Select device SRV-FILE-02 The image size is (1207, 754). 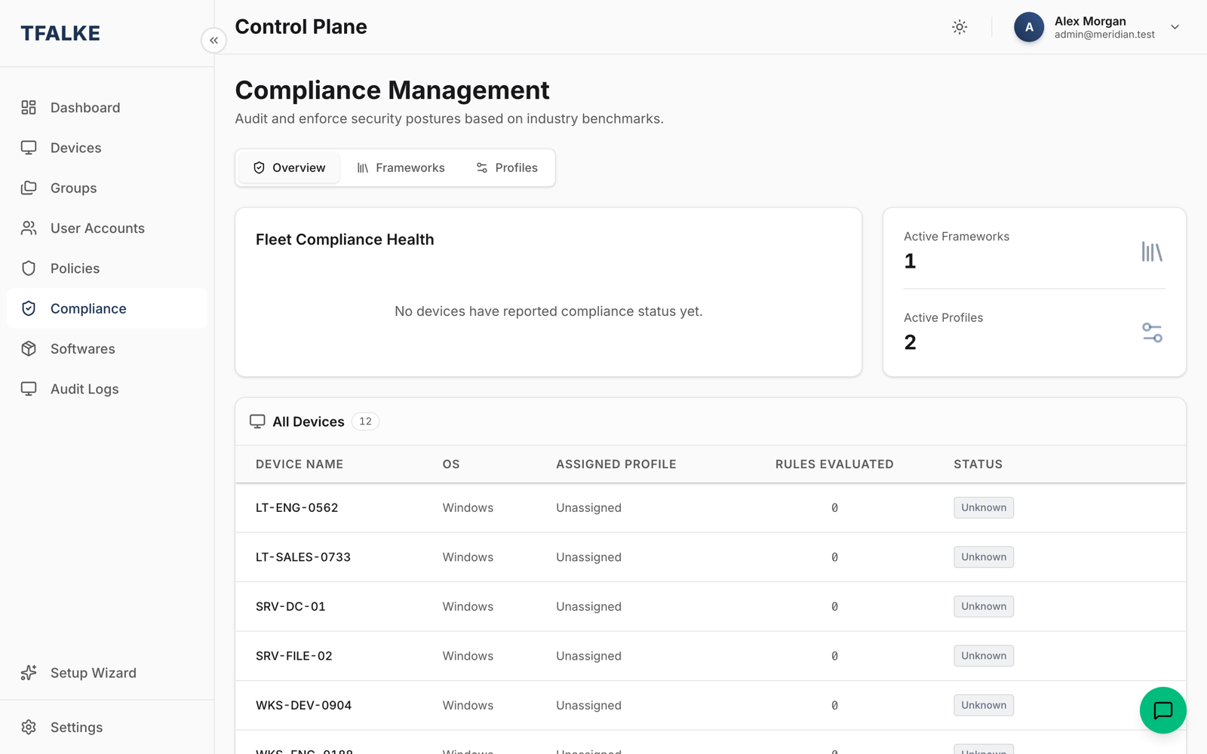pos(294,656)
